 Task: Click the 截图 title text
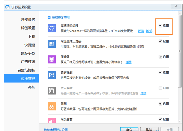(x=63, y=104)
